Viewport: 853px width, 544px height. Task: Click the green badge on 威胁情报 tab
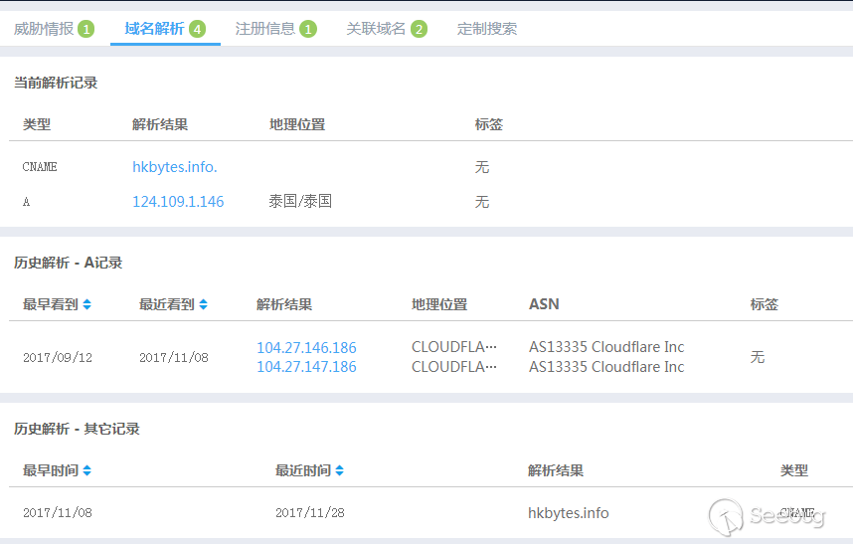pyautogui.click(x=85, y=29)
